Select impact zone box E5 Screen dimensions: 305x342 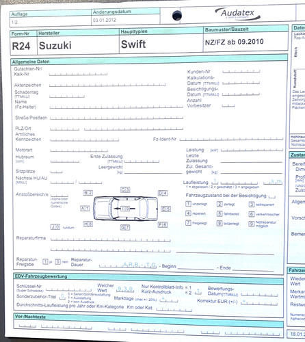(x=165, y=209)
